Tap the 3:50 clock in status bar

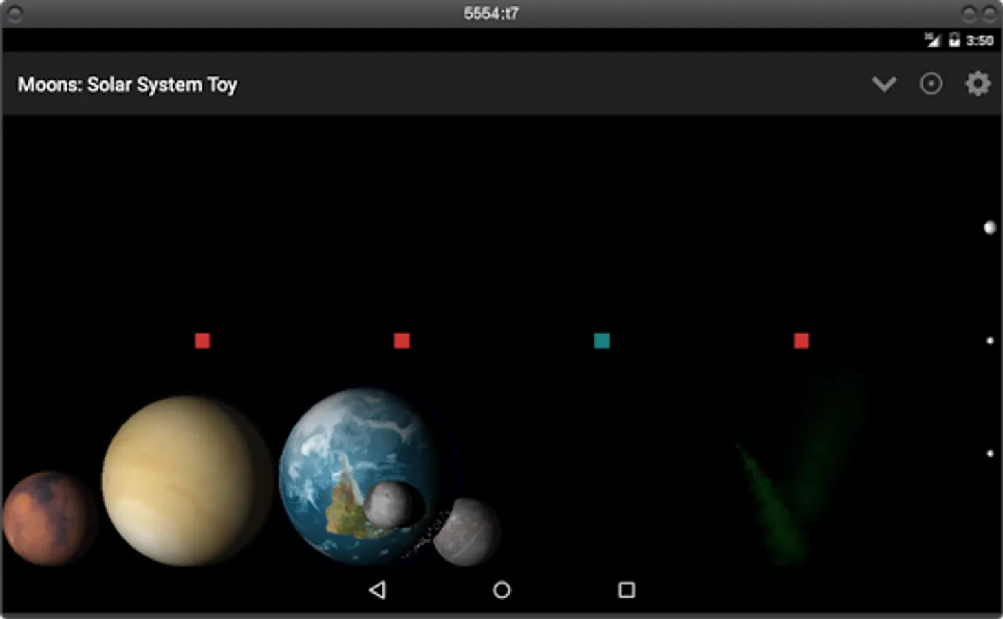pos(980,41)
